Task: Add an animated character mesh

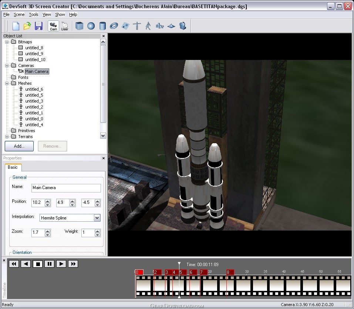Action: 148,26
